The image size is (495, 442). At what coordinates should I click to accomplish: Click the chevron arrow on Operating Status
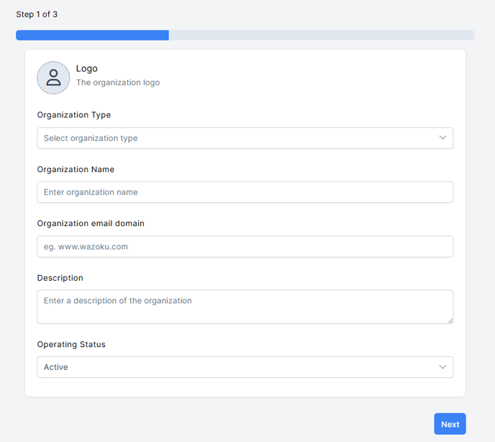pos(442,367)
